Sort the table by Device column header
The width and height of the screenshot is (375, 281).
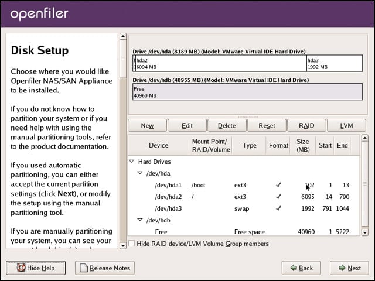(x=159, y=145)
